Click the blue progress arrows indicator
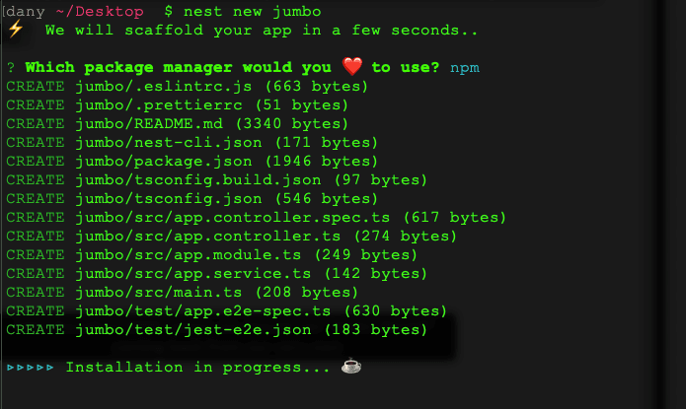This screenshot has width=686, height=409. click(31, 368)
